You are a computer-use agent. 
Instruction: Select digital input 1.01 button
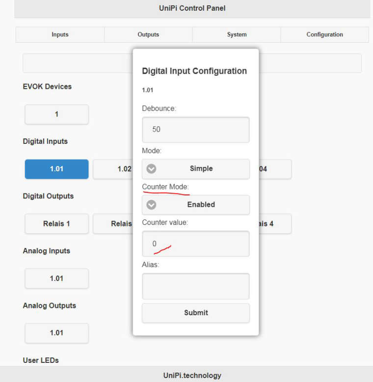pos(56,169)
